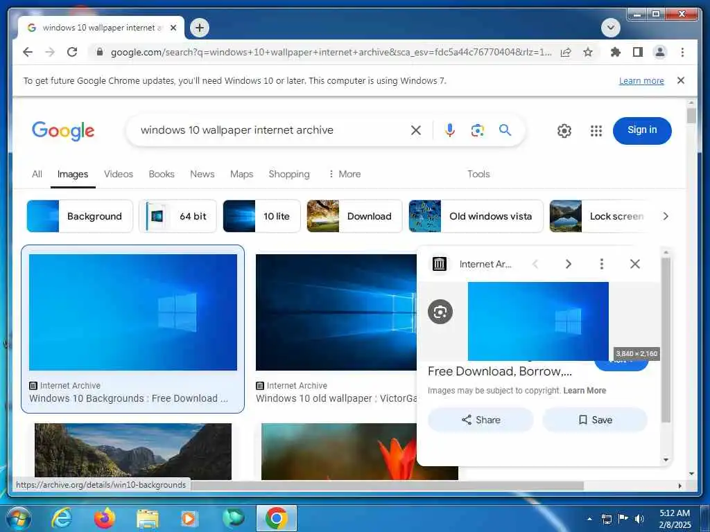
Task: Expand the More search categories menu
Action: pos(345,174)
